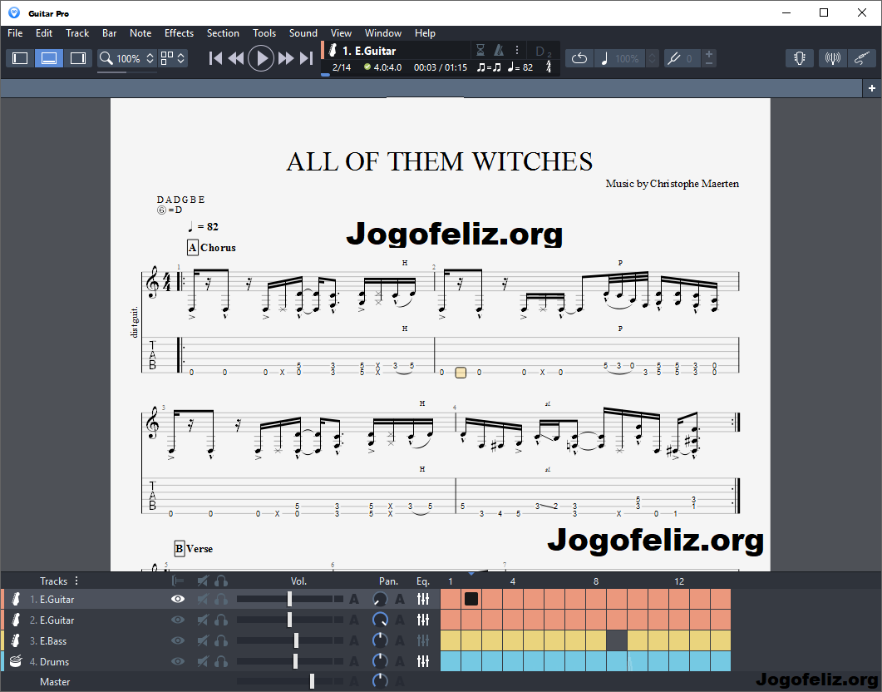
Task: Select the 4. Drums drum kit icon
Action: coord(16,661)
